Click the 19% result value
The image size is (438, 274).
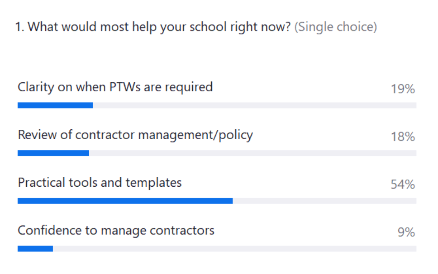[403, 89]
